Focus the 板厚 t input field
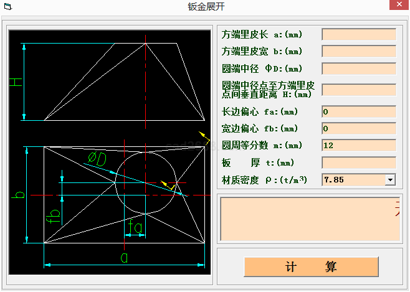This screenshot has height=292, width=410. (x=359, y=162)
